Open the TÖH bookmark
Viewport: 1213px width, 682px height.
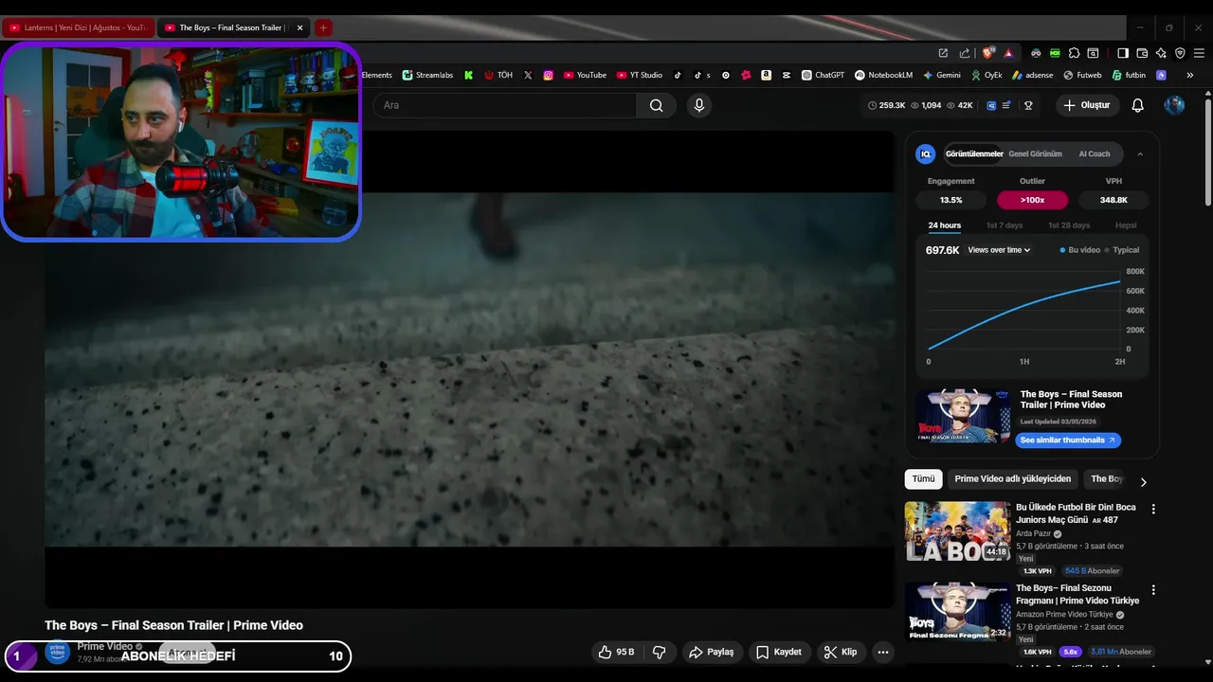498,75
